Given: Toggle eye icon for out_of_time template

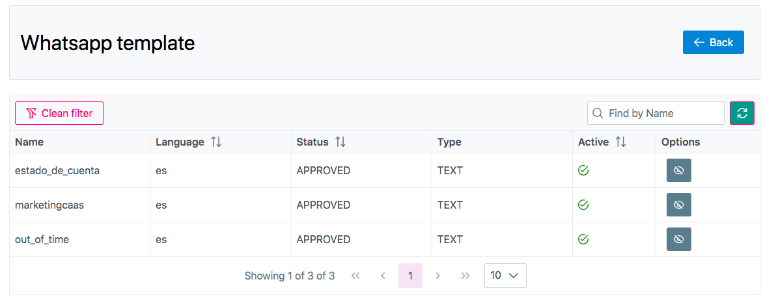Looking at the screenshot, I should (x=678, y=239).
